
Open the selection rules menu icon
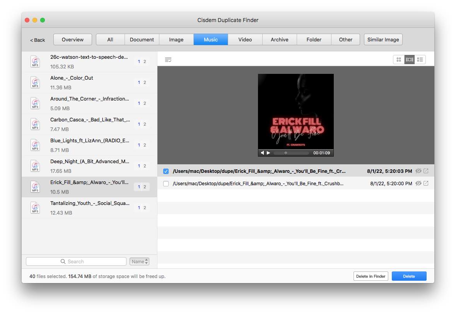pyautogui.click(x=168, y=60)
